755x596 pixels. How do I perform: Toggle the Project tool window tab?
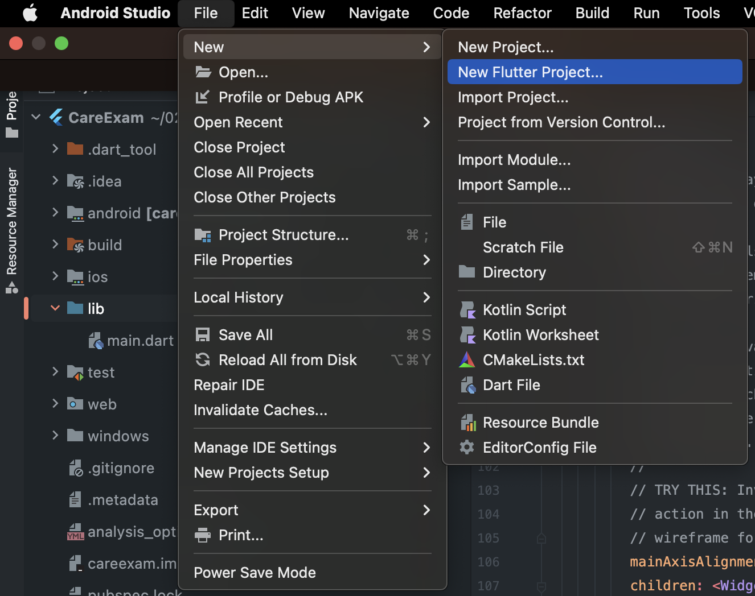point(11,114)
